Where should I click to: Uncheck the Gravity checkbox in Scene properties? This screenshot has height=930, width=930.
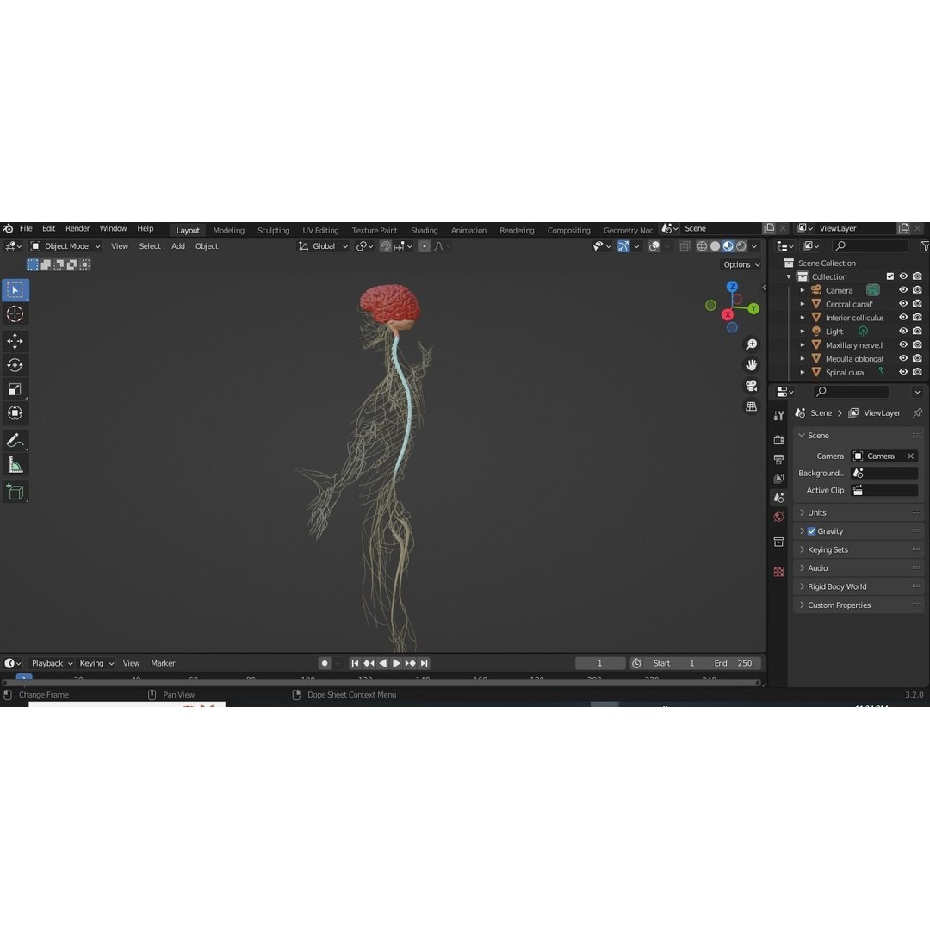[x=810, y=530]
